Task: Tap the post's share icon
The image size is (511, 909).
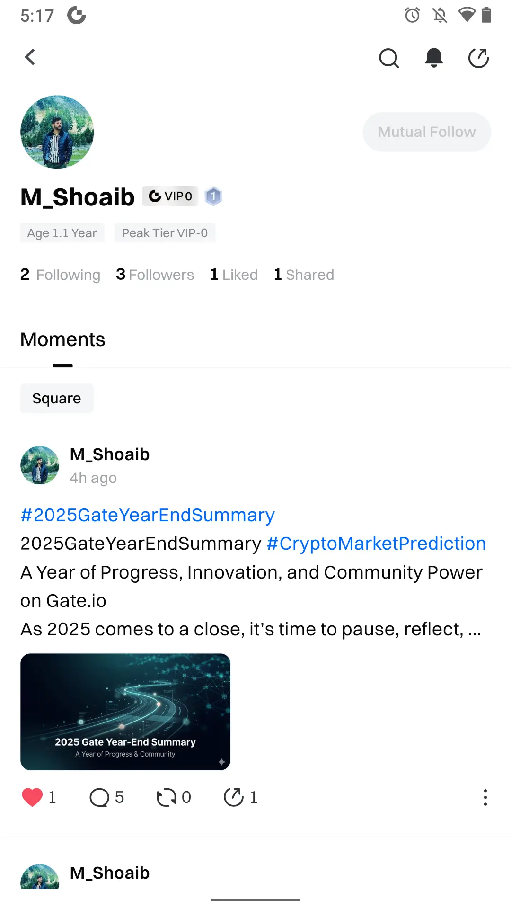Action: point(233,797)
